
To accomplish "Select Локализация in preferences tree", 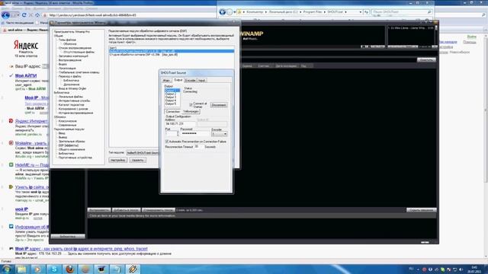I will (x=67, y=68).
